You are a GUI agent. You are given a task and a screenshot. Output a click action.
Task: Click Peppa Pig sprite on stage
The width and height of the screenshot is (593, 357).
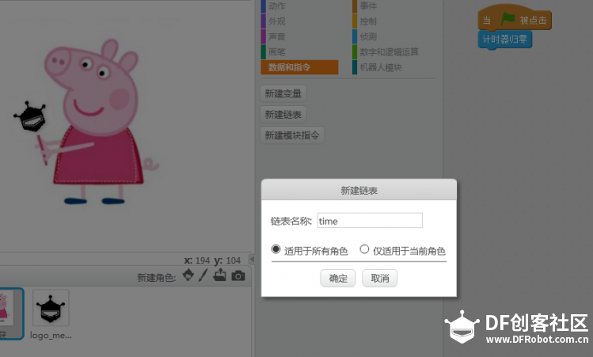(x=99, y=121)
